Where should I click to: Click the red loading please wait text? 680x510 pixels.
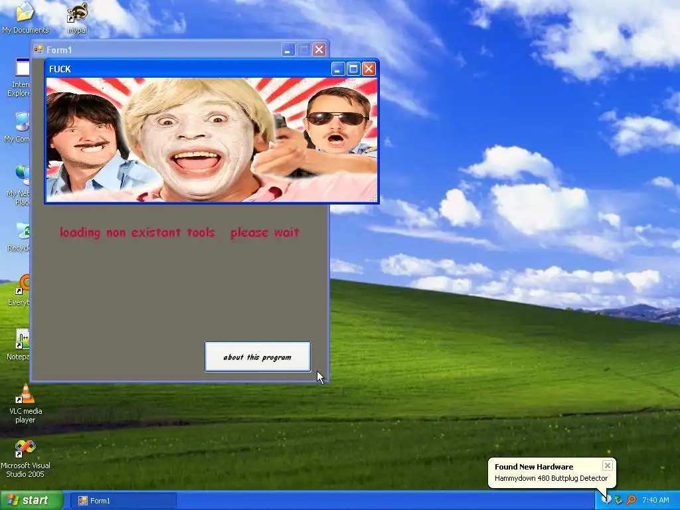coord(179,232)
